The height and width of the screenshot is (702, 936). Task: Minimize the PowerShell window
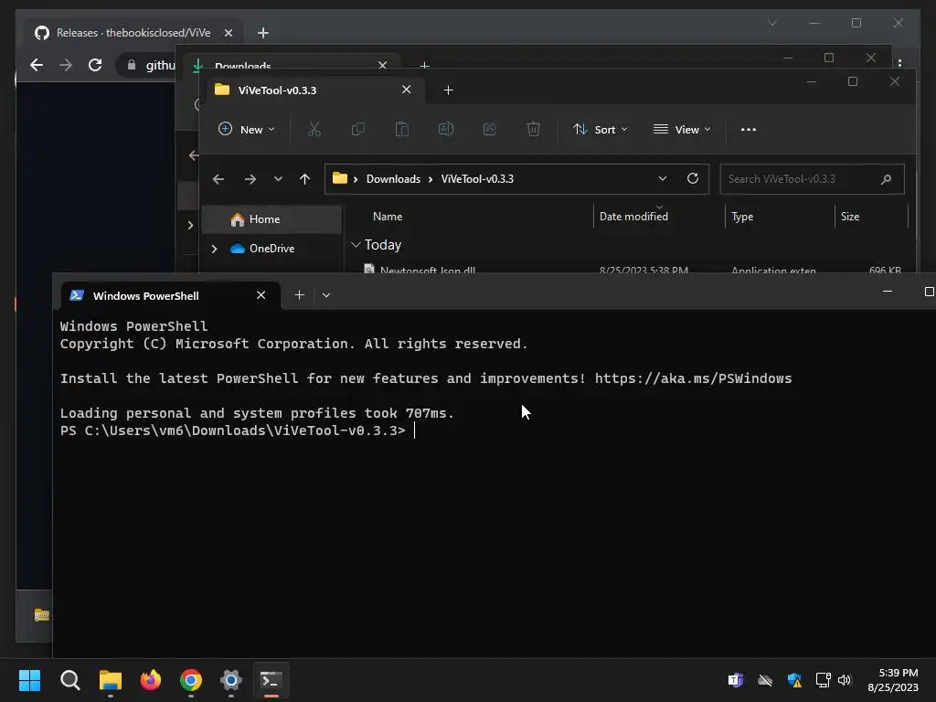pyautogui.click(x=888, y=292)
